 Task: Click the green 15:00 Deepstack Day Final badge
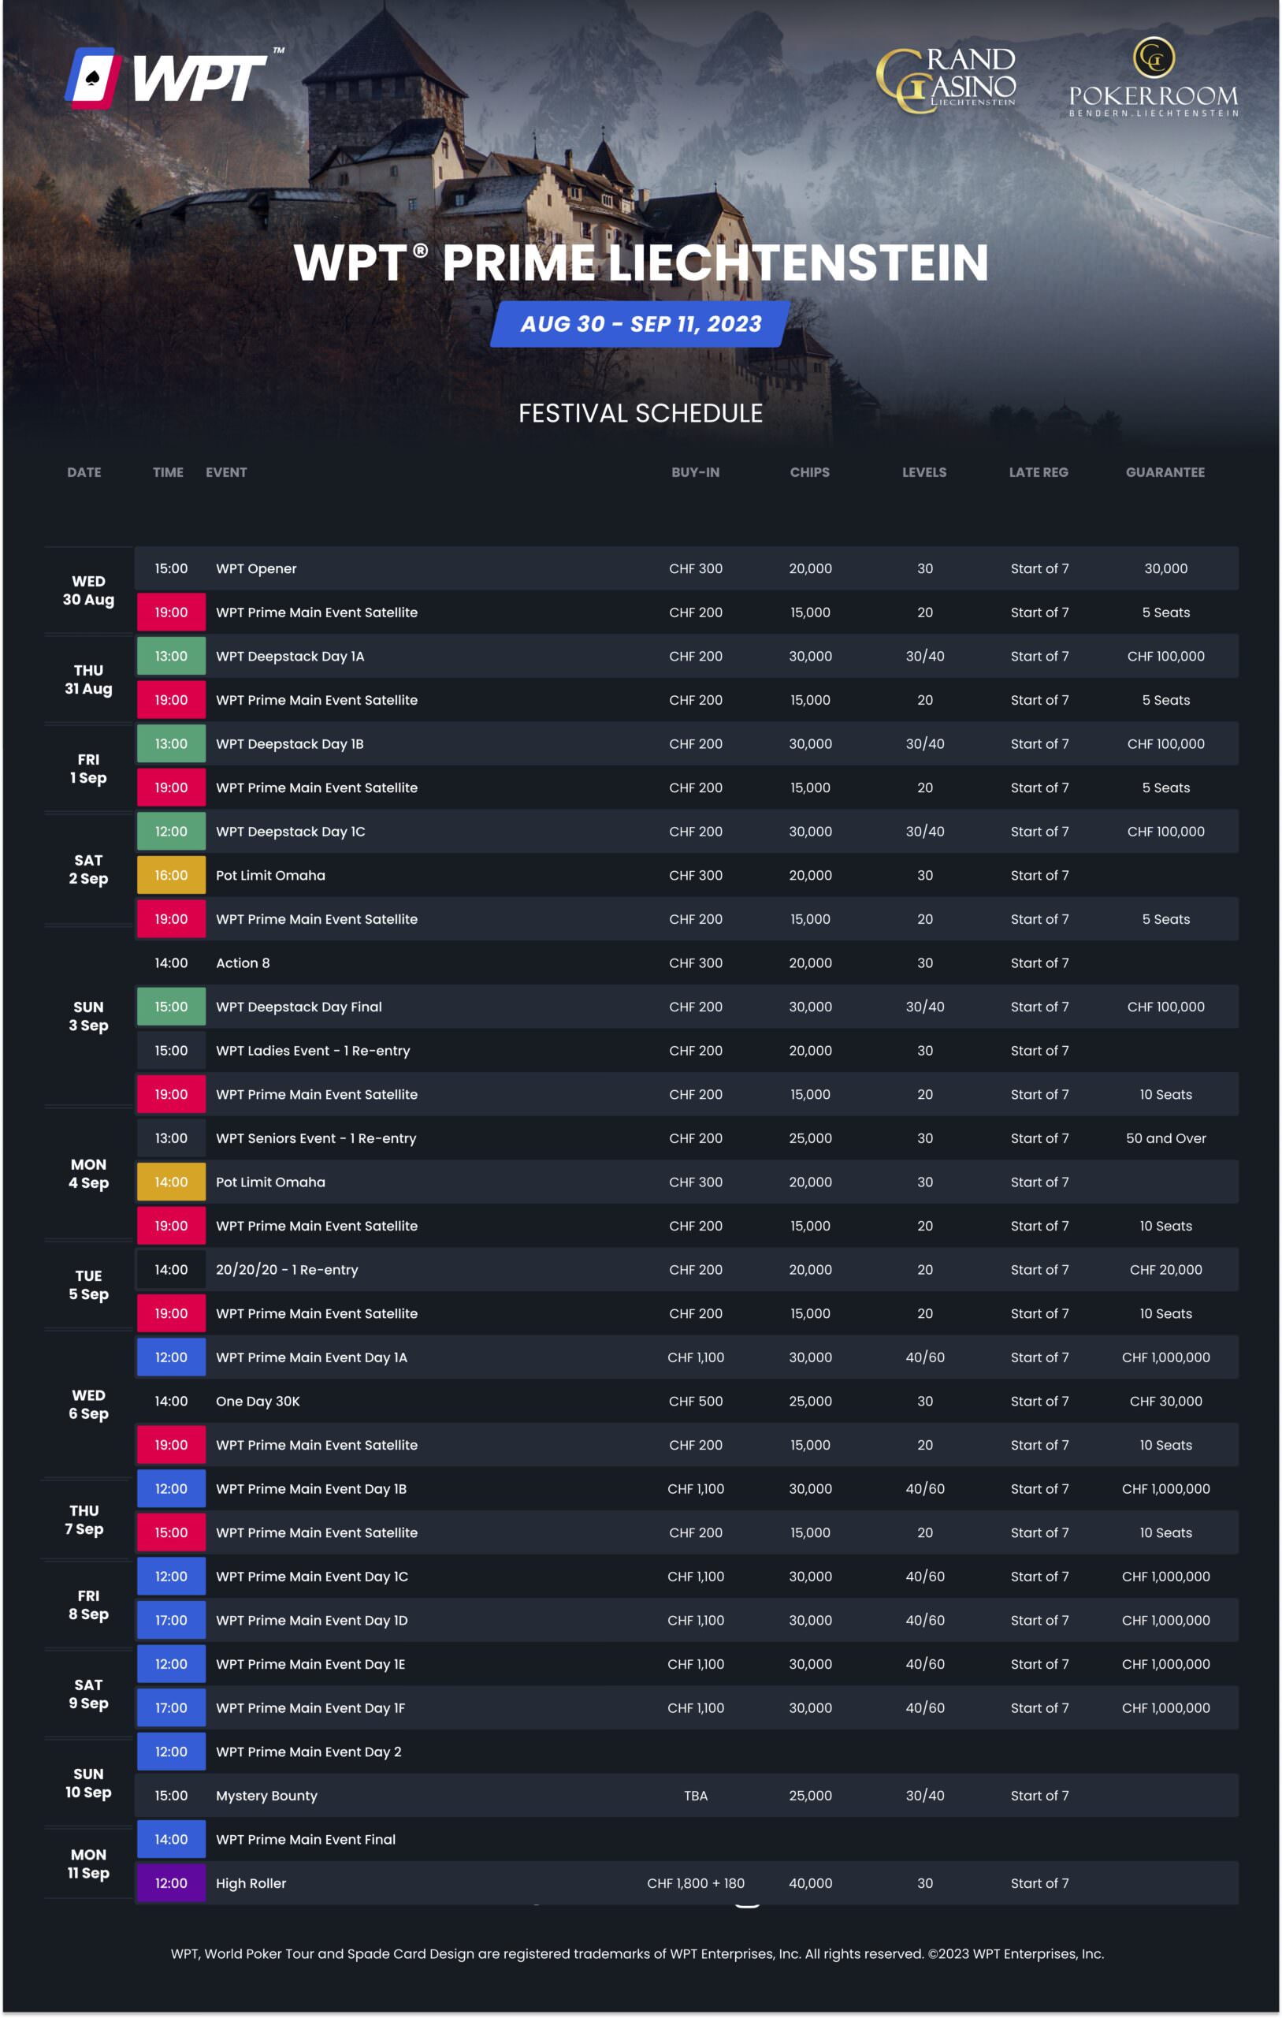pos(171,1007)
